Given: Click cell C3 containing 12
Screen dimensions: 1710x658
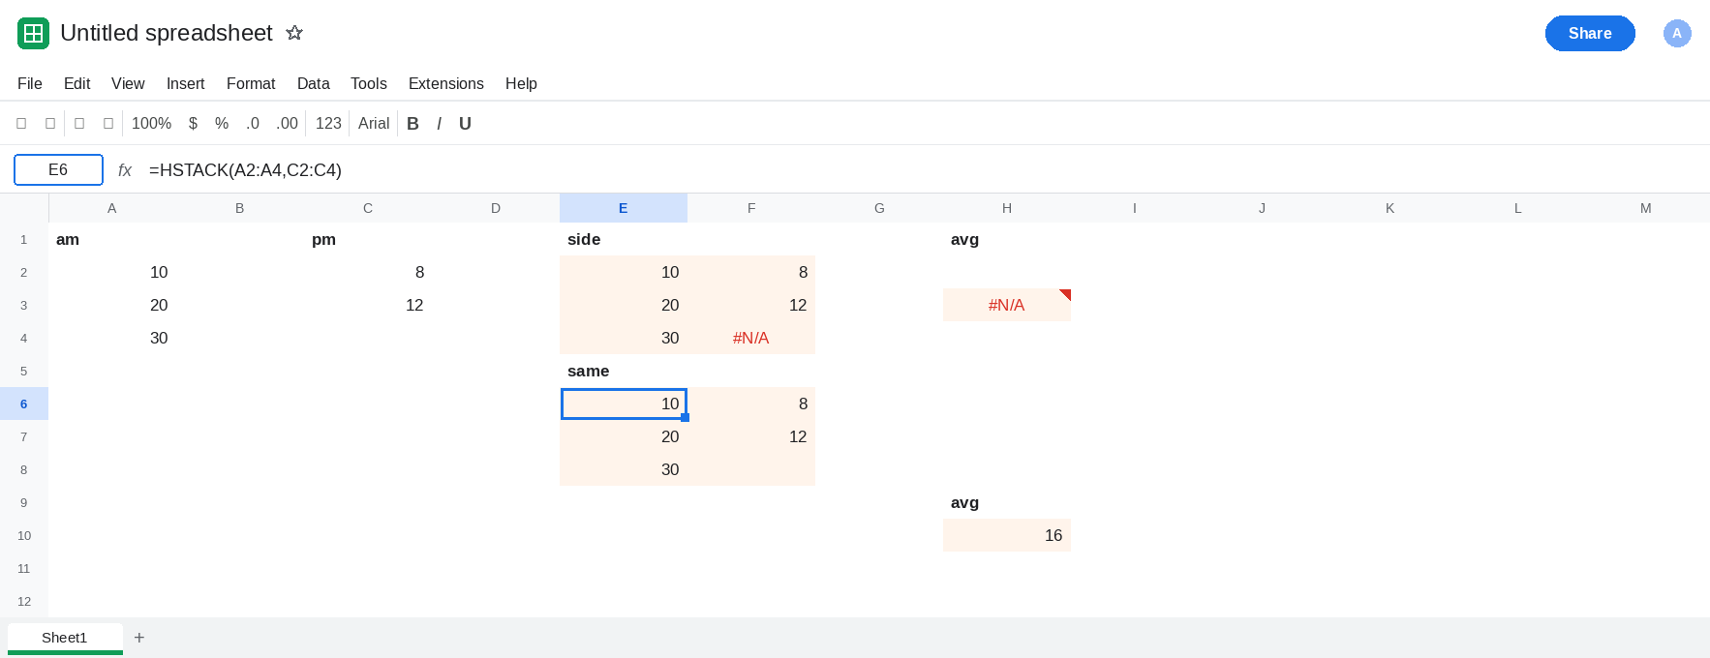Looking at the screenshot, I should click(368, 305).
